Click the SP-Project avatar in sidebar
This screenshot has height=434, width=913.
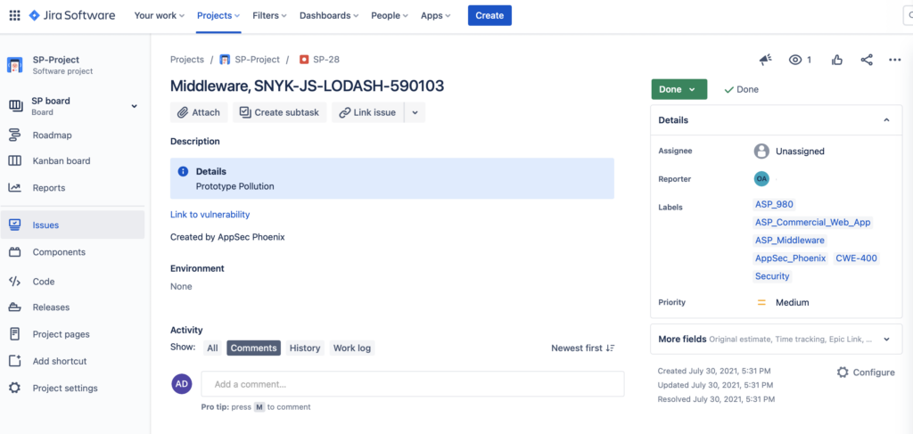(x=14, y=64)
